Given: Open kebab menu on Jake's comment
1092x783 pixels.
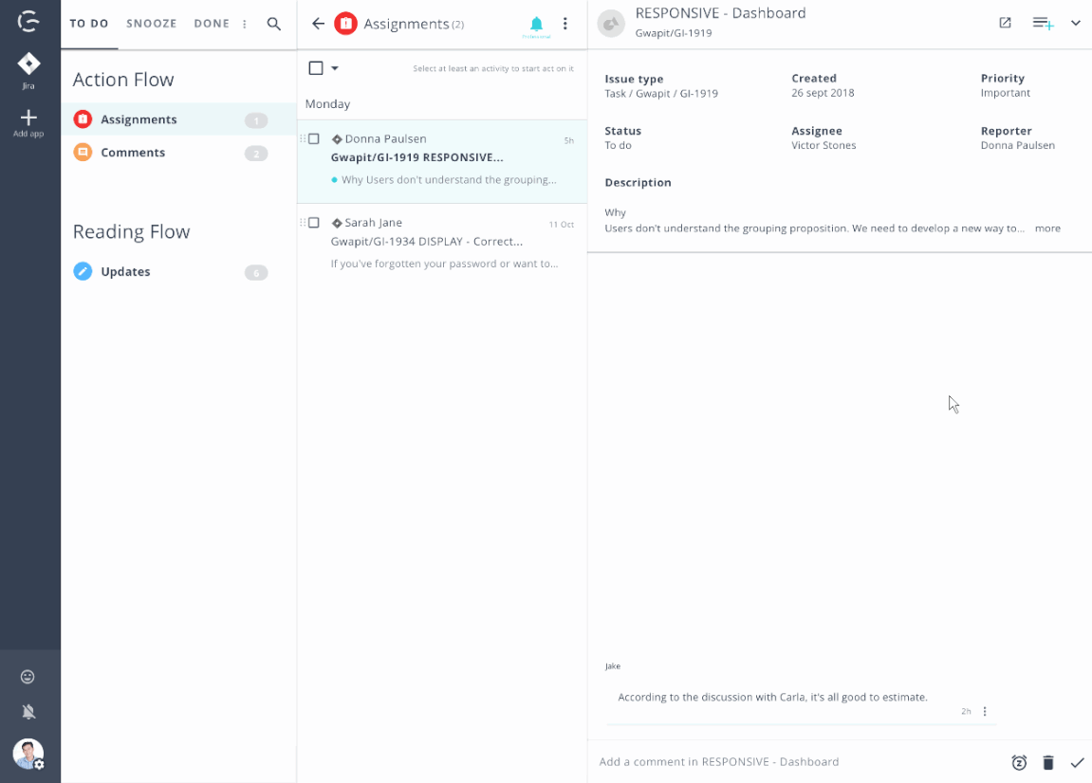Looking at the screenshot, I should pyautogui.click(x=985, y=711).
